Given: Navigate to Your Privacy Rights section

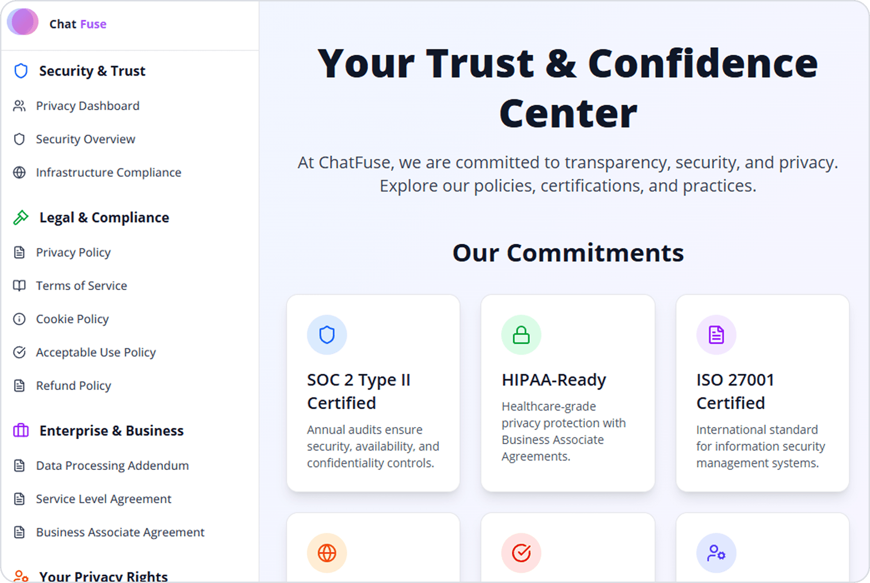Looking at the screenshot, I should click(x=103, y=575).
